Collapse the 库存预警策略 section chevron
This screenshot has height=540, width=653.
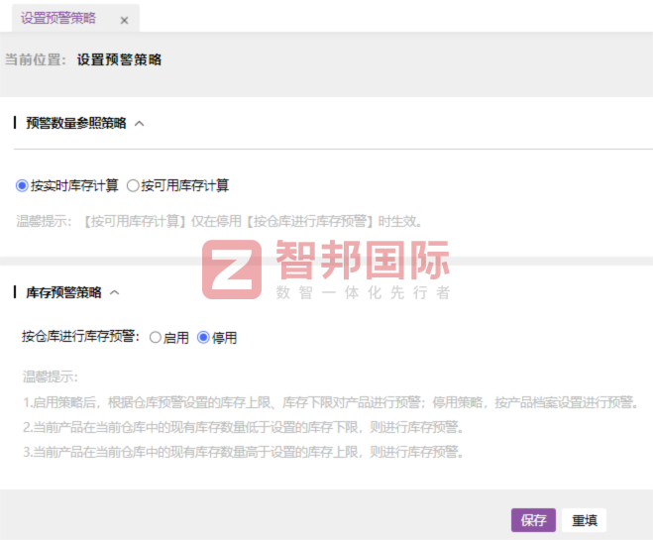tap(115, 293)
